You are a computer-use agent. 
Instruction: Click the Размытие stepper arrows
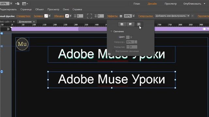tap(128, 47)
